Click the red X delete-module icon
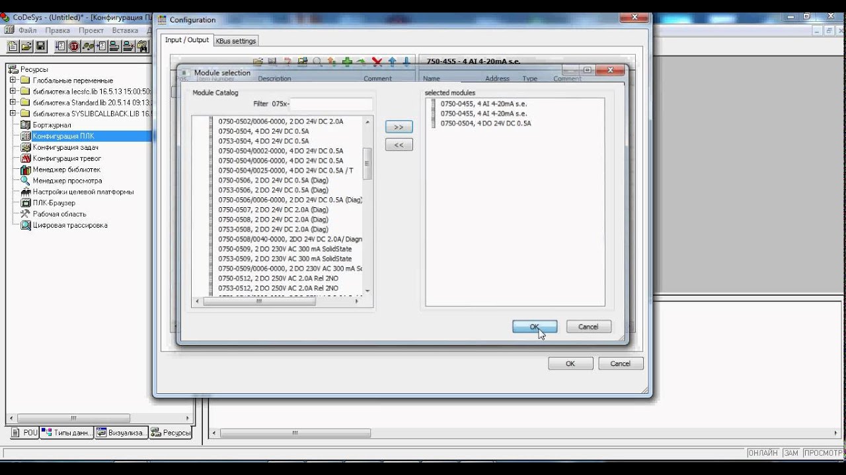This screenshot has width=846, height=475. click(377, 62)
